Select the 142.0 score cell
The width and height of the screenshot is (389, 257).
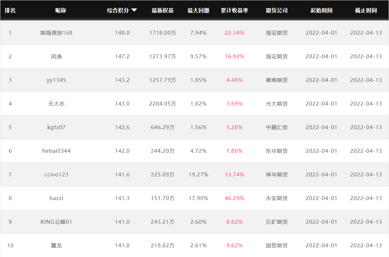pos(122,151)
